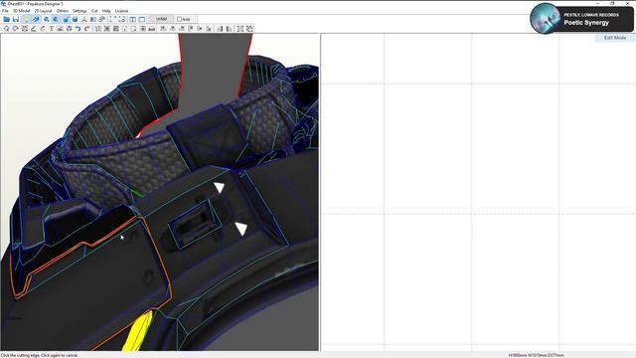The image size is (636, 358).
Task: Click the Save floppy disk icon
Action: coord(16,19)
